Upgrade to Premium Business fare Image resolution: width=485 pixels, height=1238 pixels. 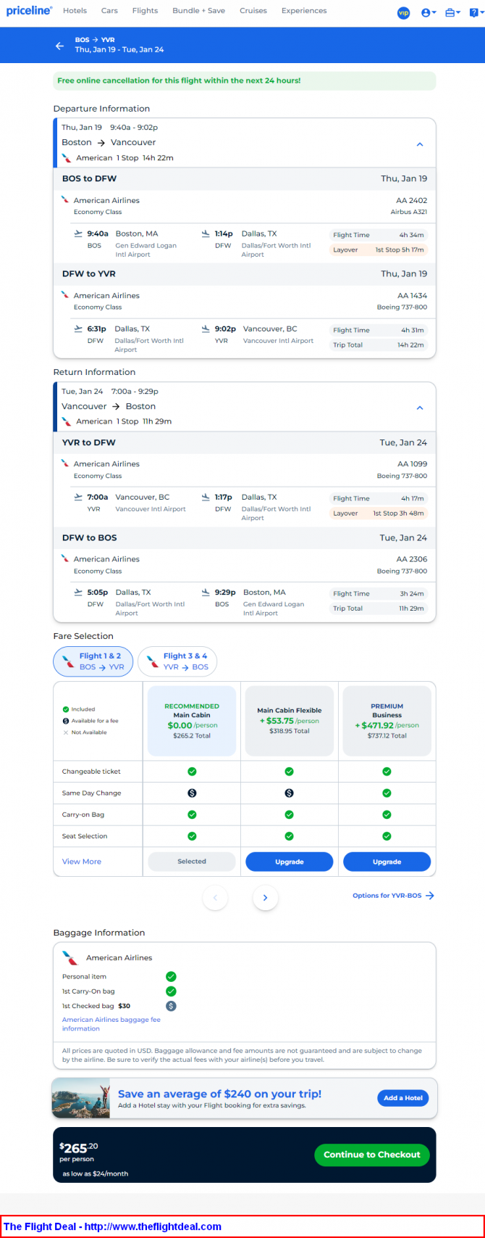point(387,862)
